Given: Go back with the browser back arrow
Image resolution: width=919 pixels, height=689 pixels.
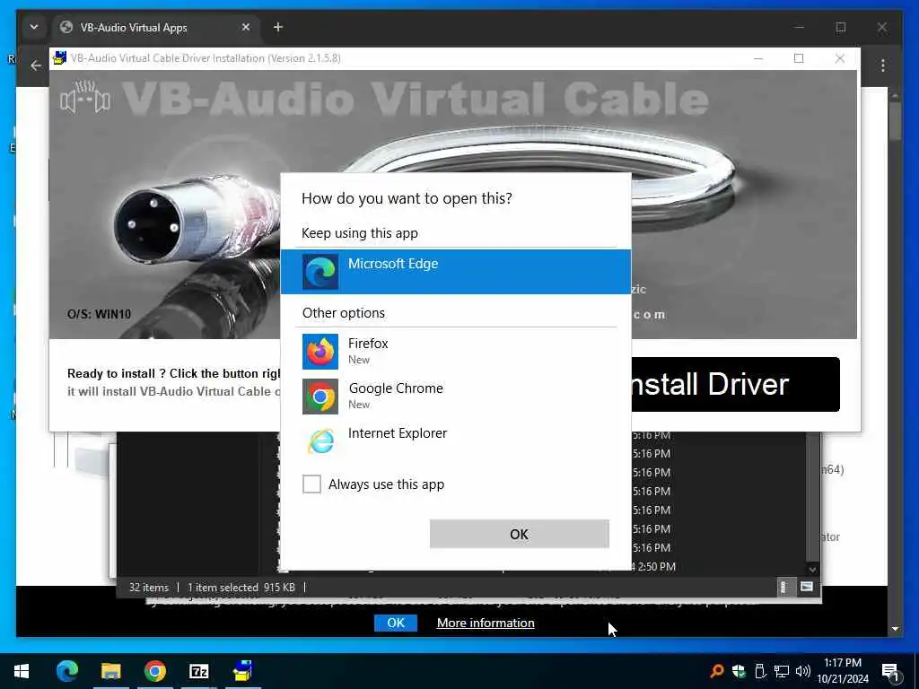Looking at the screenshot, I should (x=36, y=65).
